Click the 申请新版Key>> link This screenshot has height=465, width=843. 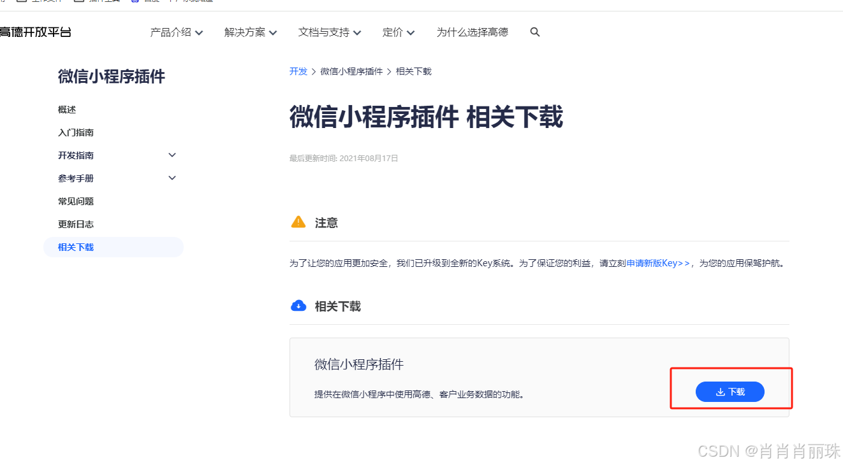click(x=658, y=263)
